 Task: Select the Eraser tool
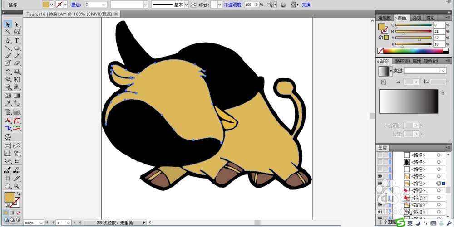(16, 63)
